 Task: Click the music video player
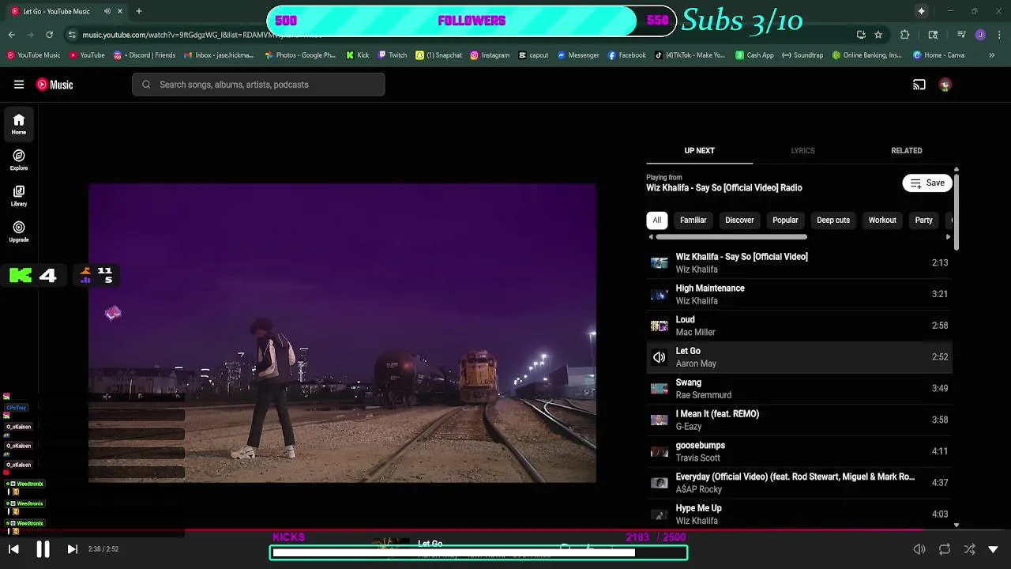(342, 333)
